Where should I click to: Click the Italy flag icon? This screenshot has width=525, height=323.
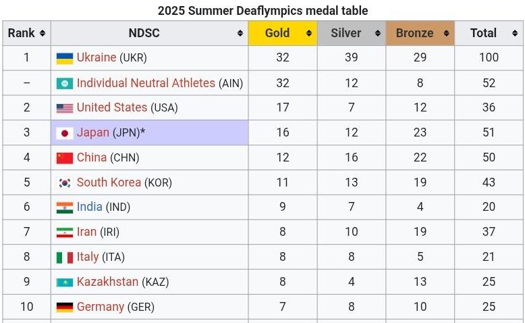coord(65,257)
